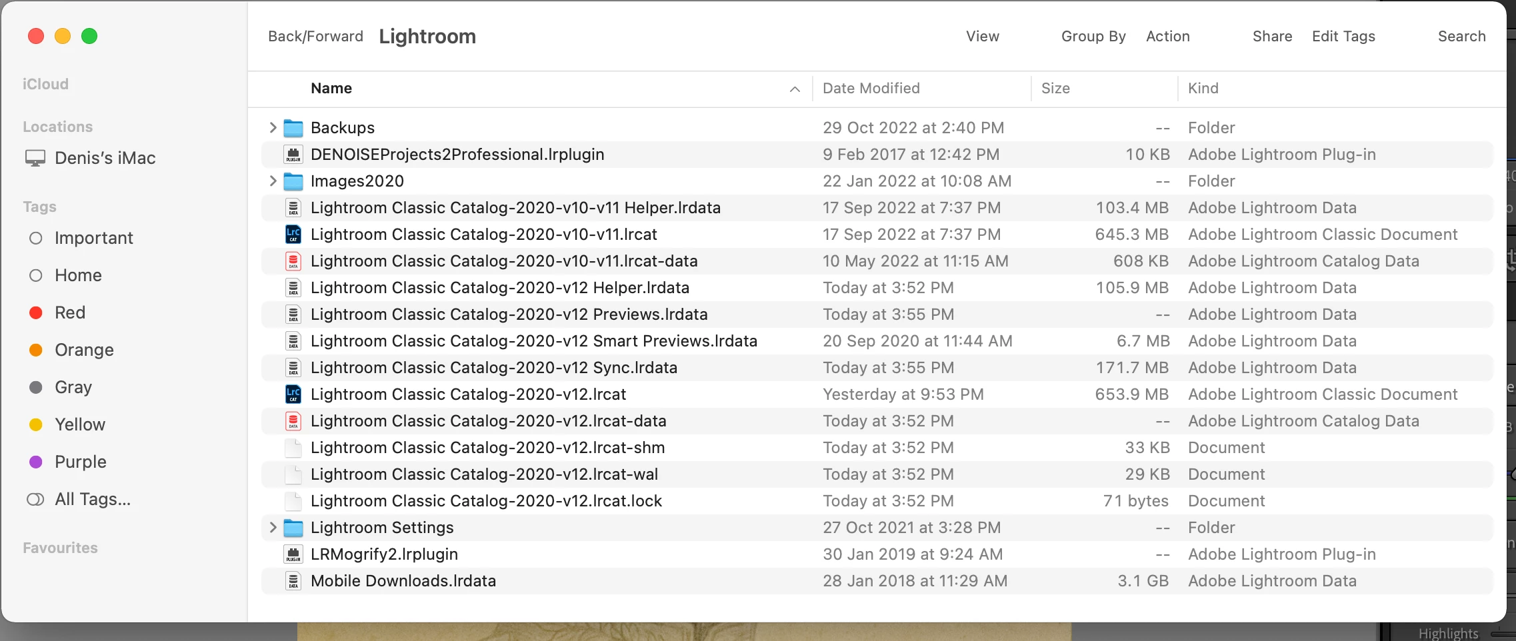Click the '653.9 MB' size value
This screenshot has height=641, width=1516.
[x=1131, y=394]
